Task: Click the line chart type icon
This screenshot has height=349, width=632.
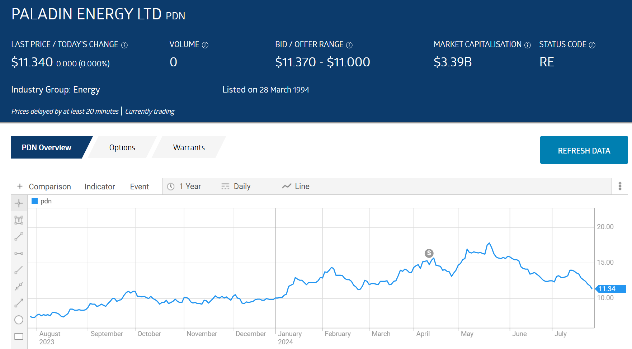Action: [x=286, y=186]
